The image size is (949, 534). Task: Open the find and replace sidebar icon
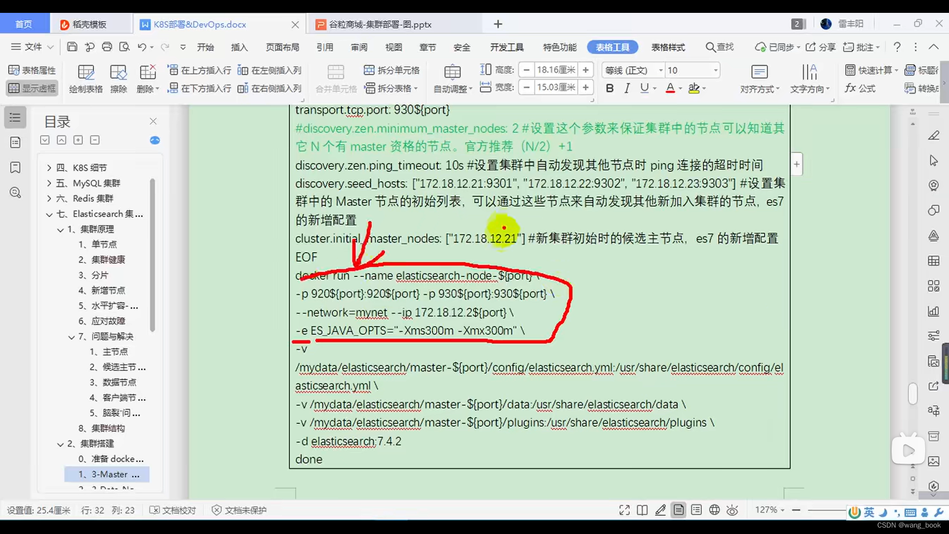(x=15, y=193)
